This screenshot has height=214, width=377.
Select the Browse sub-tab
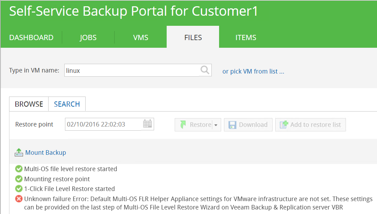click(x=29, y=104)
